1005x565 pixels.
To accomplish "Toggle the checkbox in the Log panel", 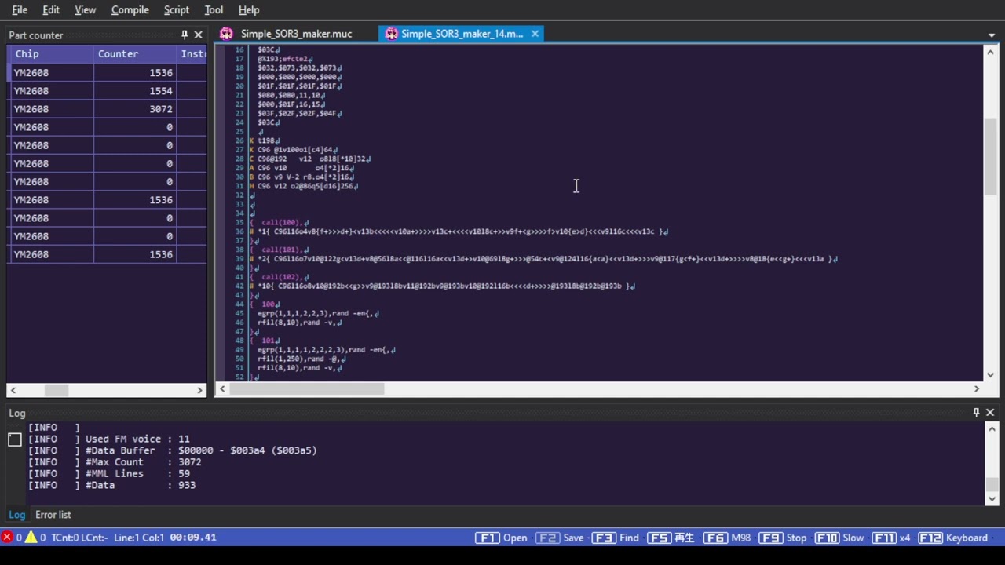I will (x=15, y=439).
